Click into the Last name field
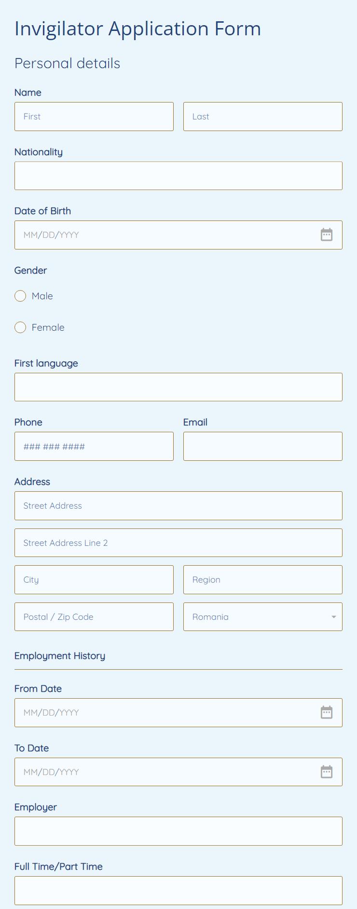The image size is (357, 909). (x=263, y=116)
